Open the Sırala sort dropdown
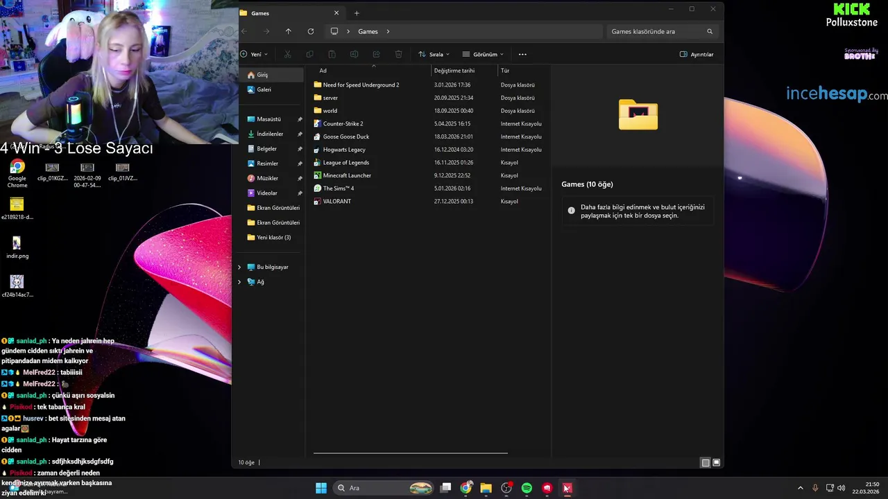Image resolution: width=888 pixels, height=499 pixels. point(434,54)
